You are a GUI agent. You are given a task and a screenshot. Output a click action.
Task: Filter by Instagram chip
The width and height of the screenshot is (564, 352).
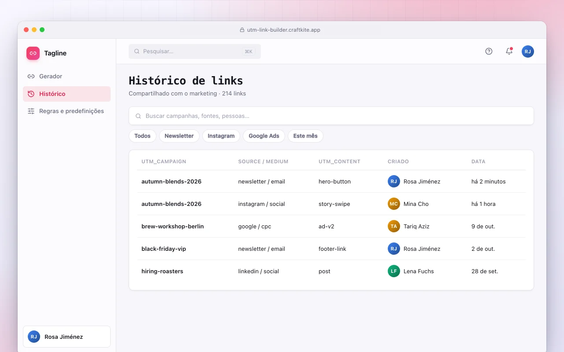(221, 136)
